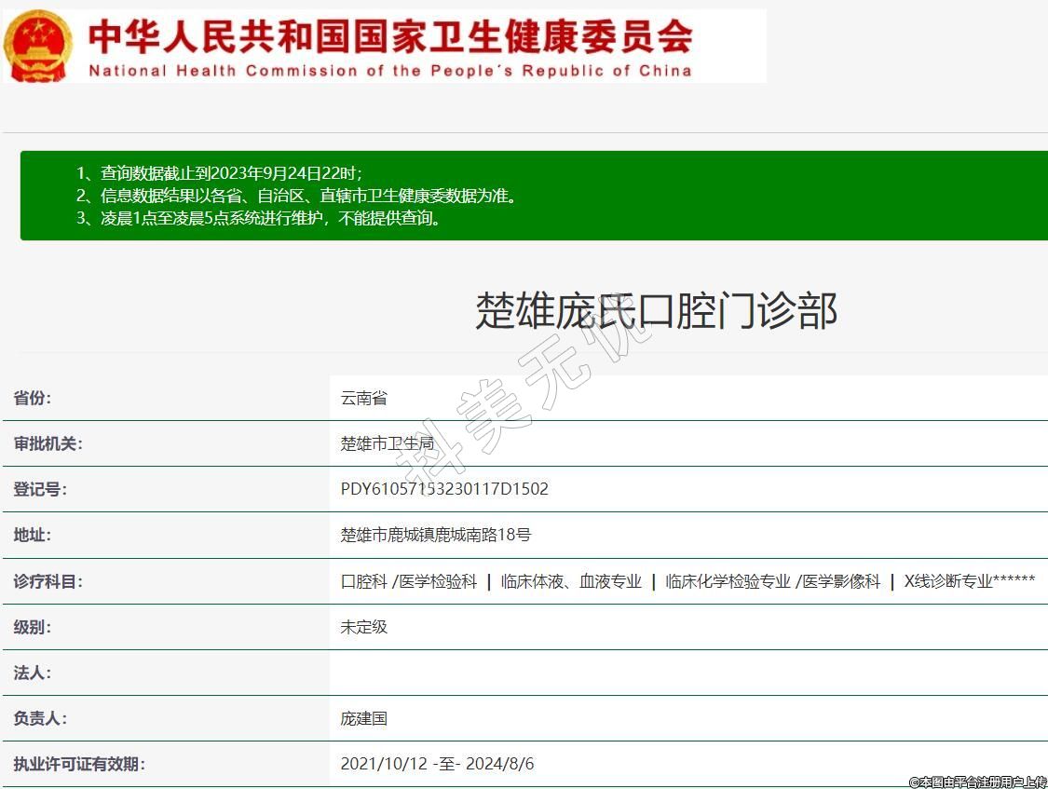Click the clinic name heading 楚雄庞氏口腔门诊部

coord(656,310)
